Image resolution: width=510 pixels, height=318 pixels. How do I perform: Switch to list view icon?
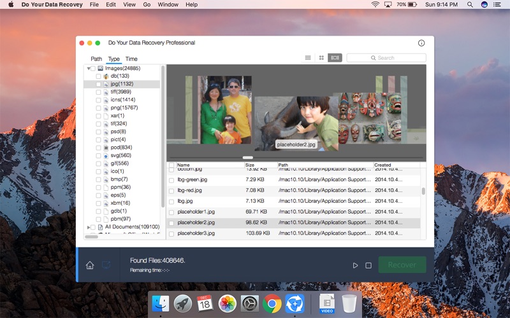(308, 58)
